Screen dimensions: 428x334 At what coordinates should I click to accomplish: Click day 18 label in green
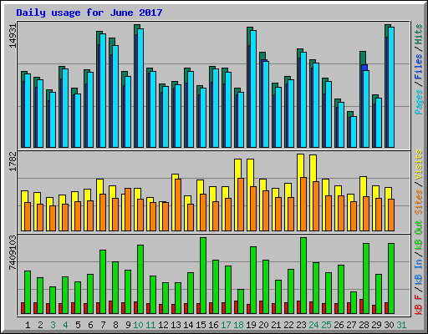click(x=238, y=325)
